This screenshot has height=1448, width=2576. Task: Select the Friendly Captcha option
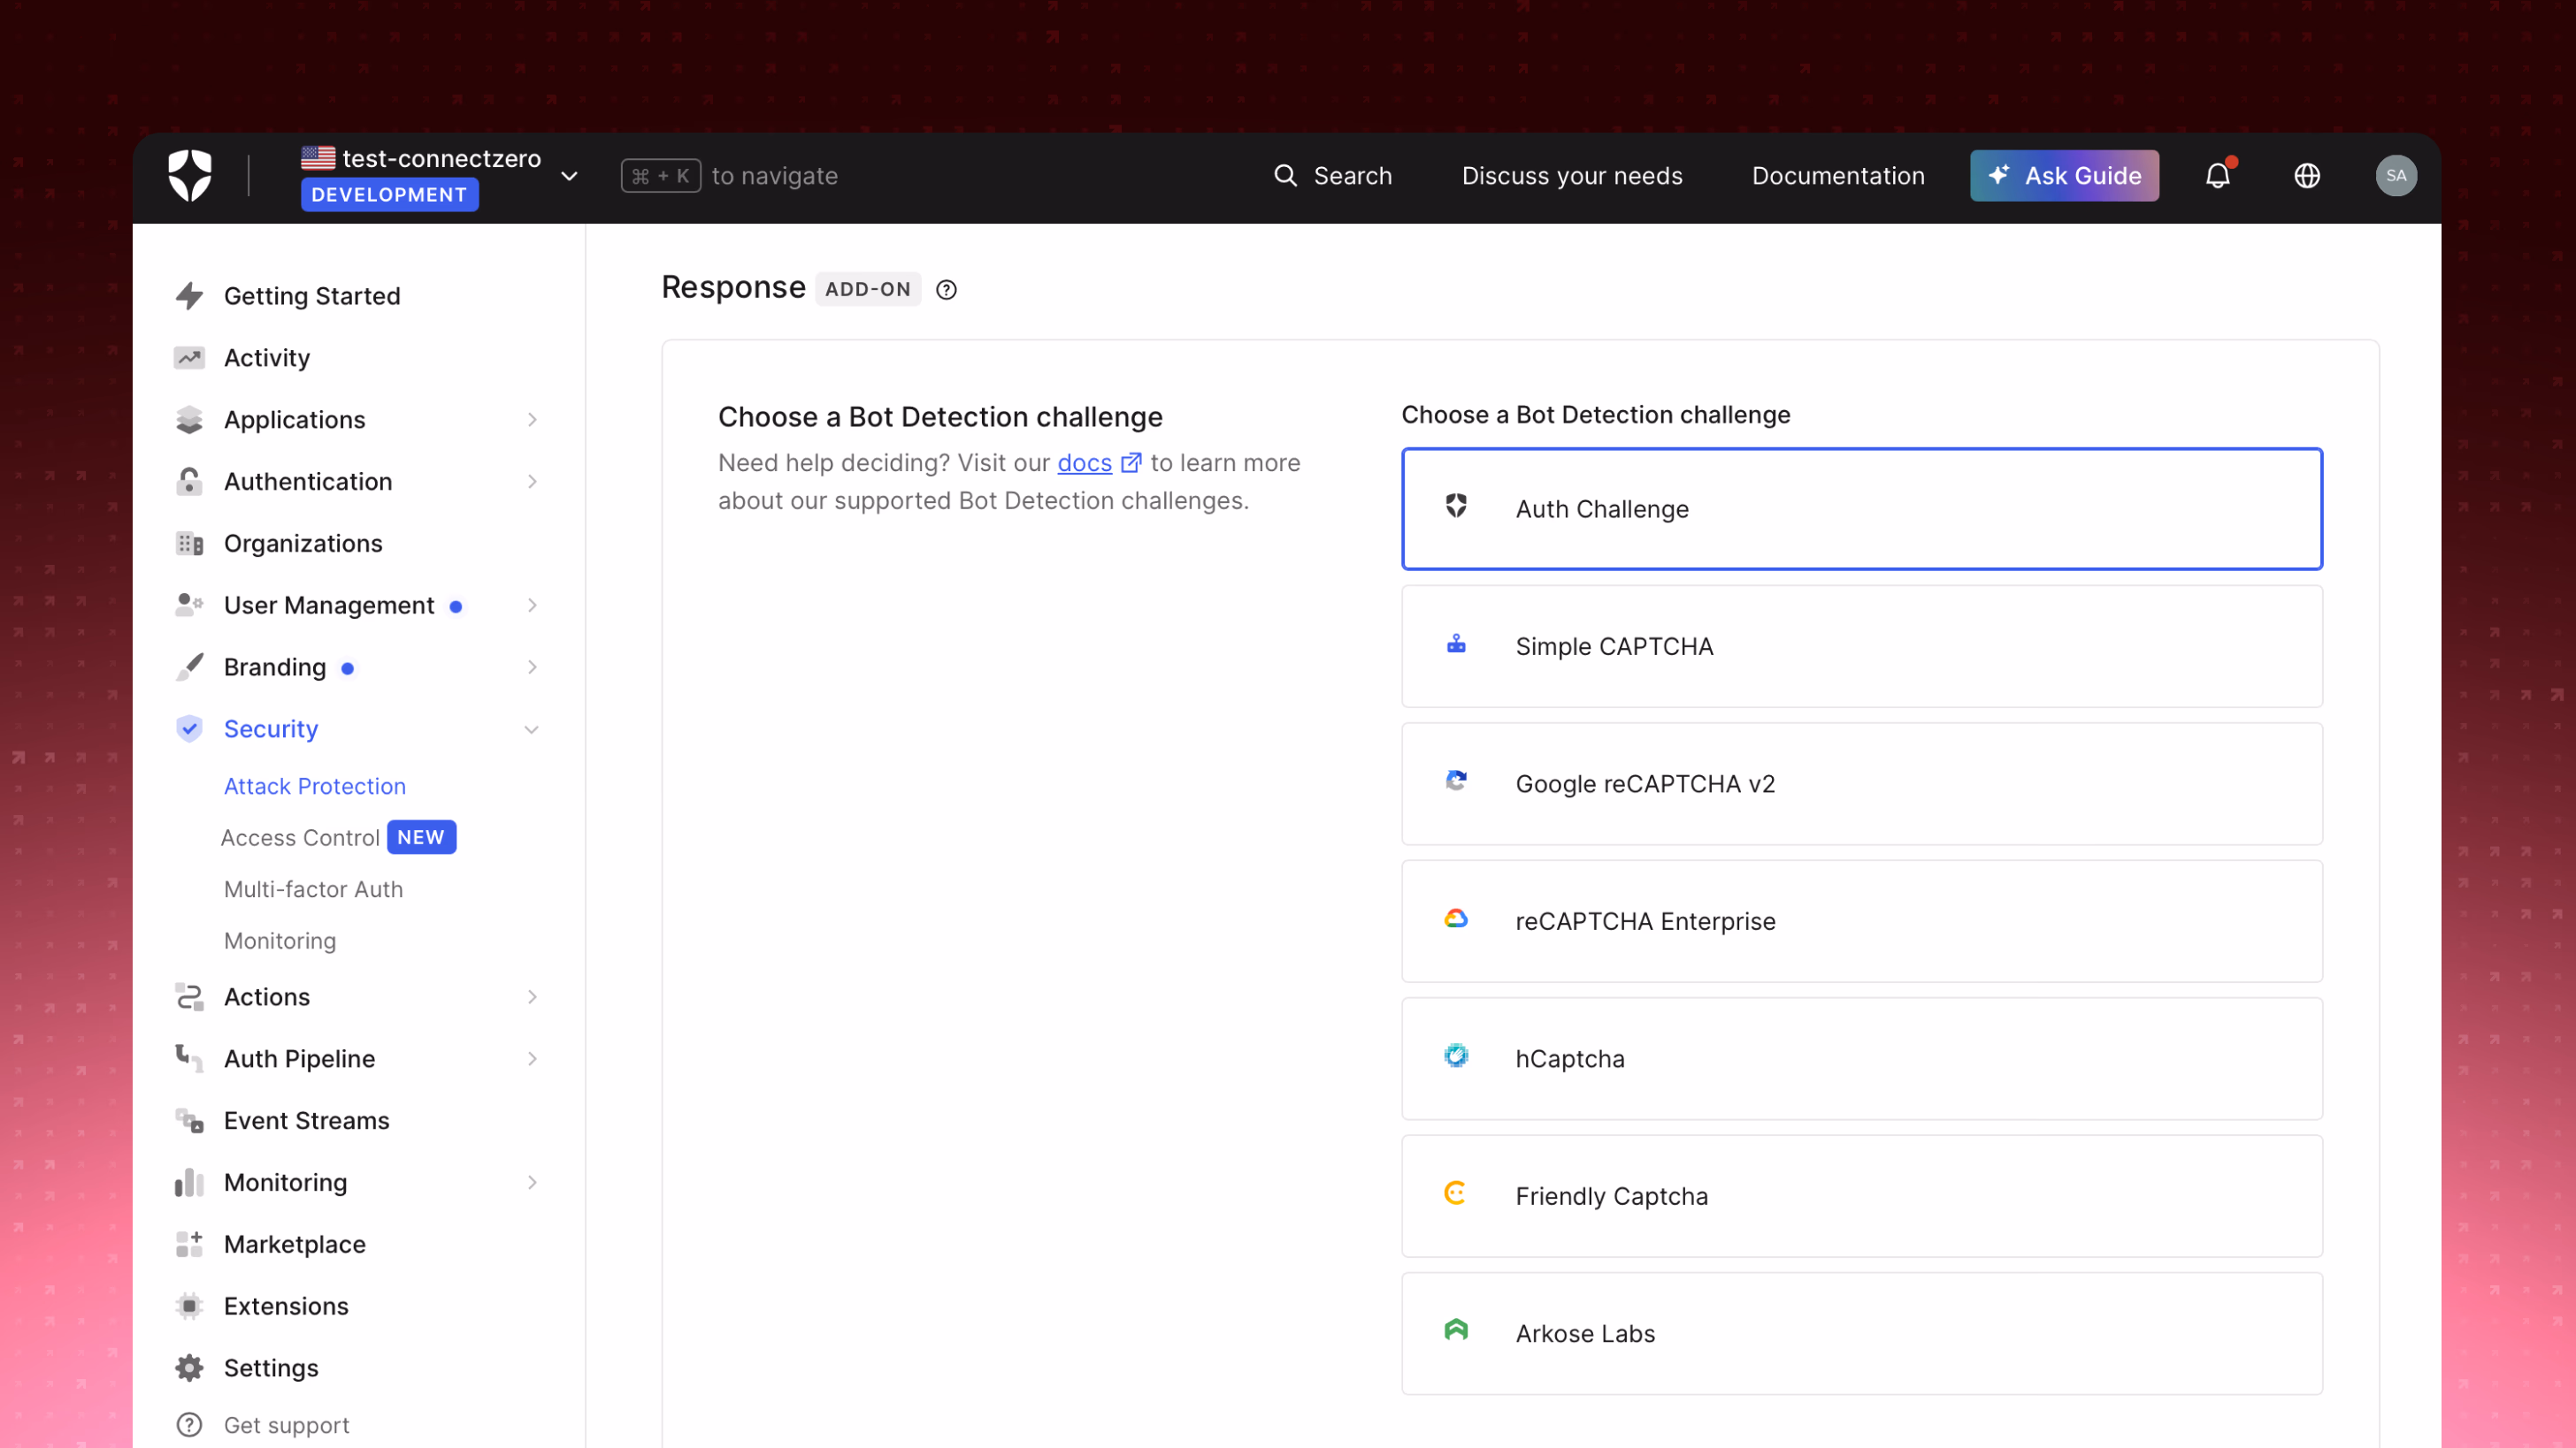[1862, 1196]
